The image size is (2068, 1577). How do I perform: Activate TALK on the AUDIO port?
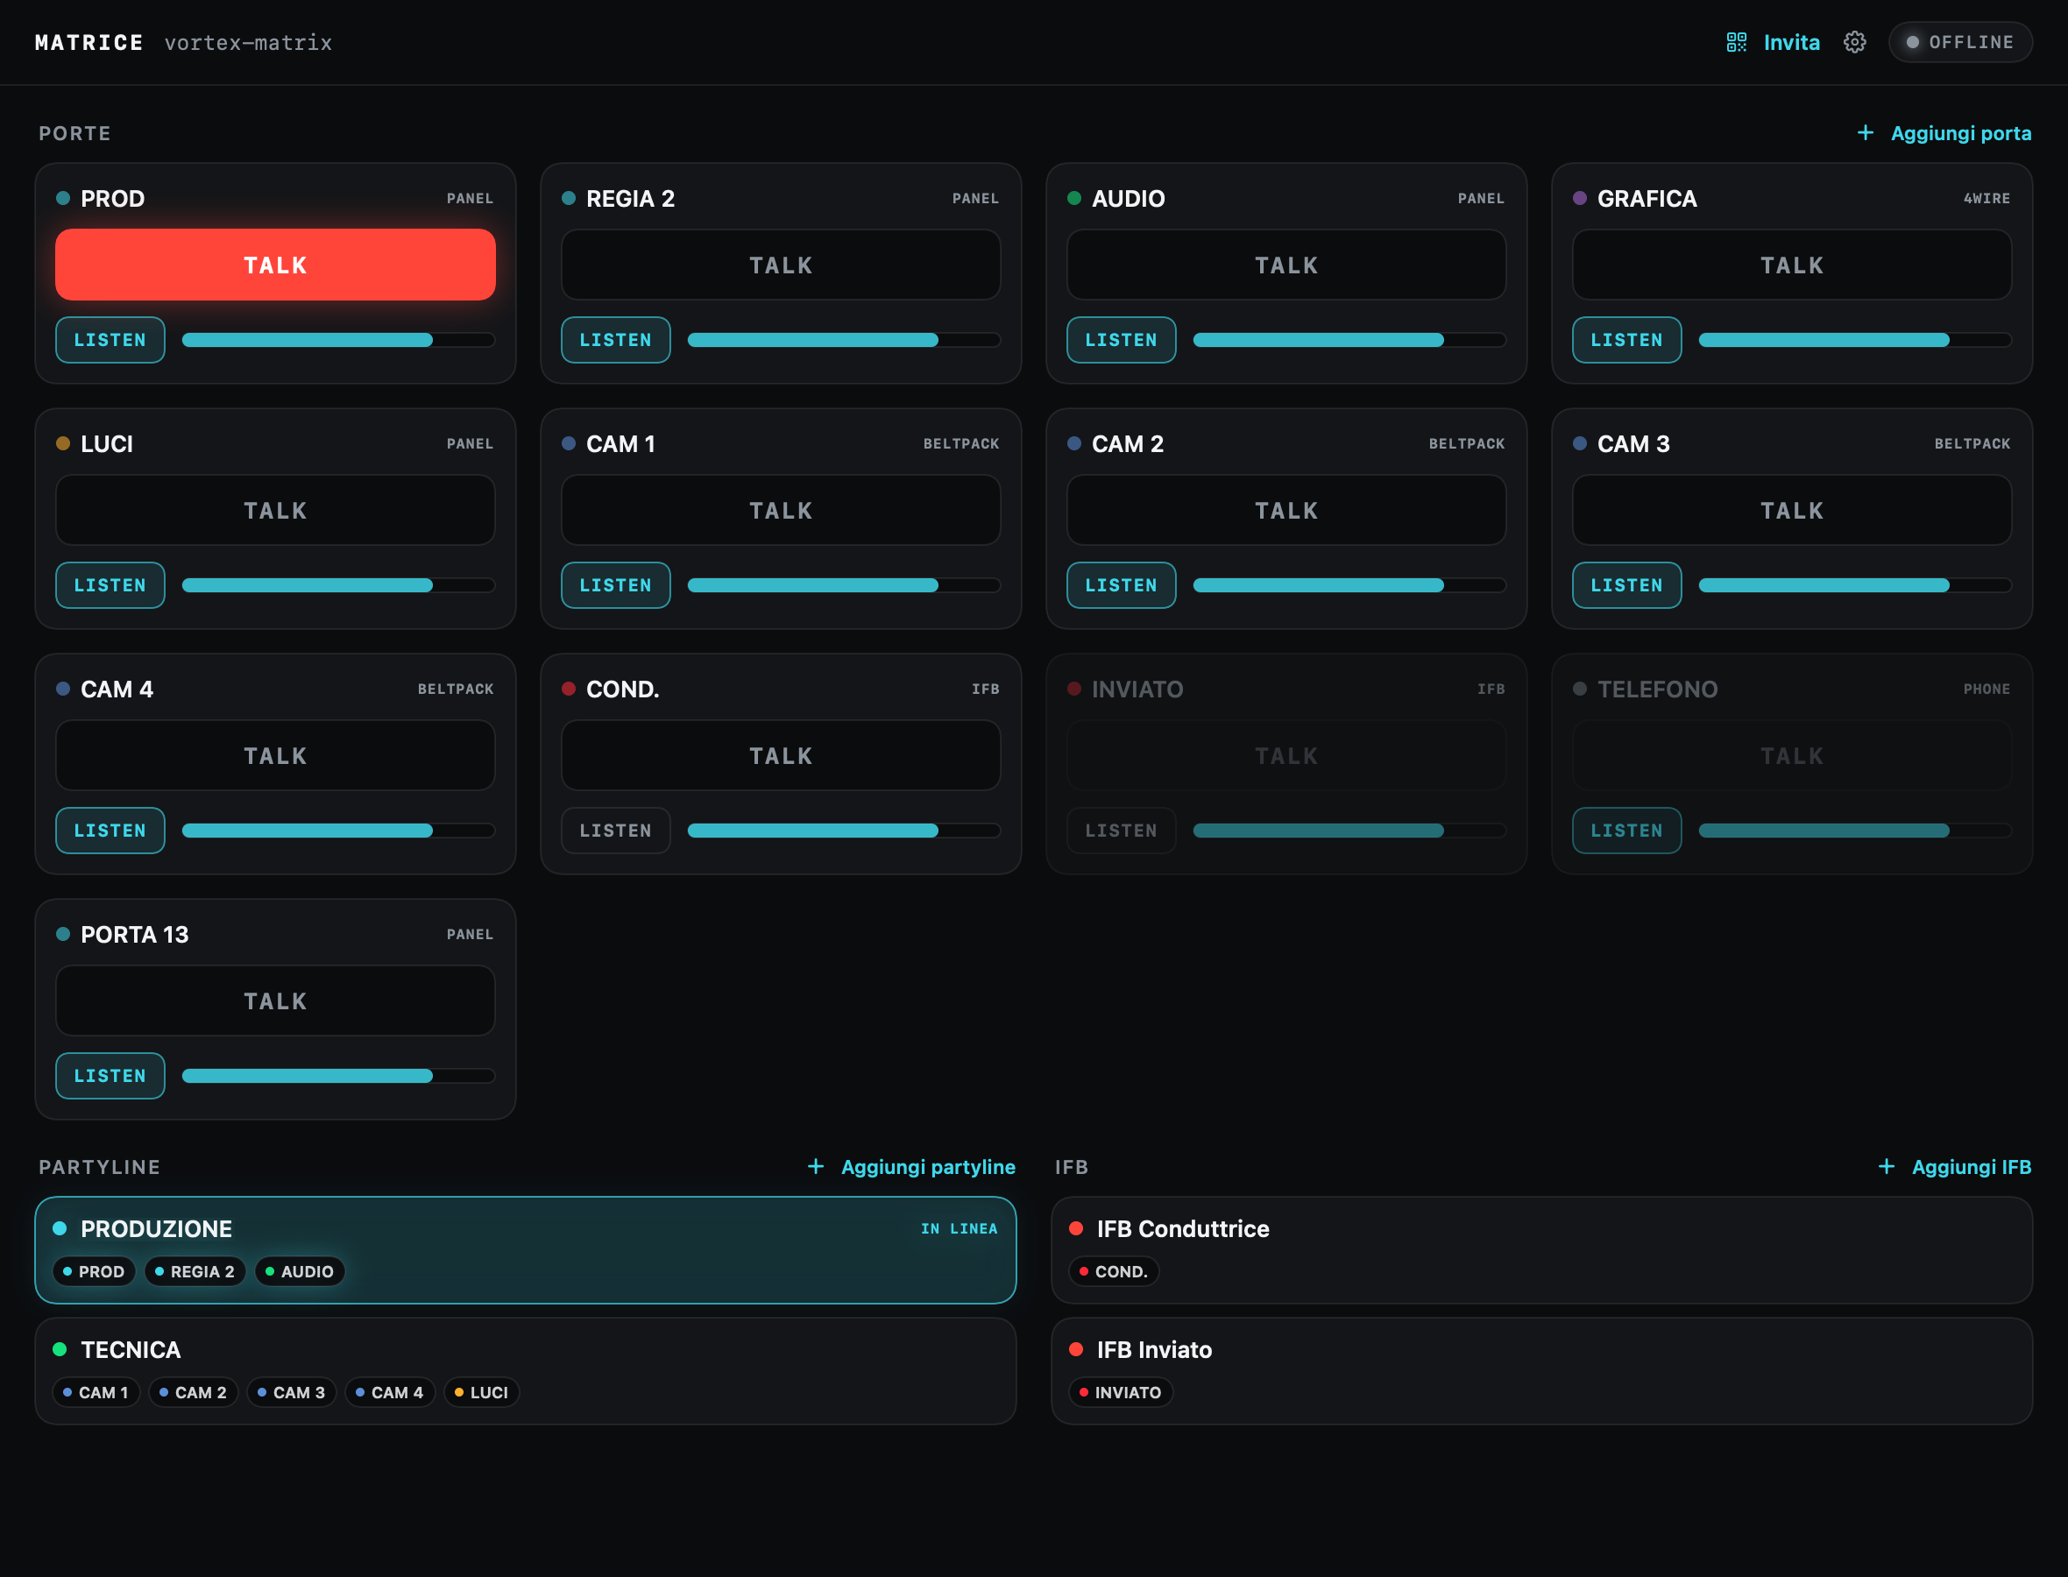[x=1286, y=265]
